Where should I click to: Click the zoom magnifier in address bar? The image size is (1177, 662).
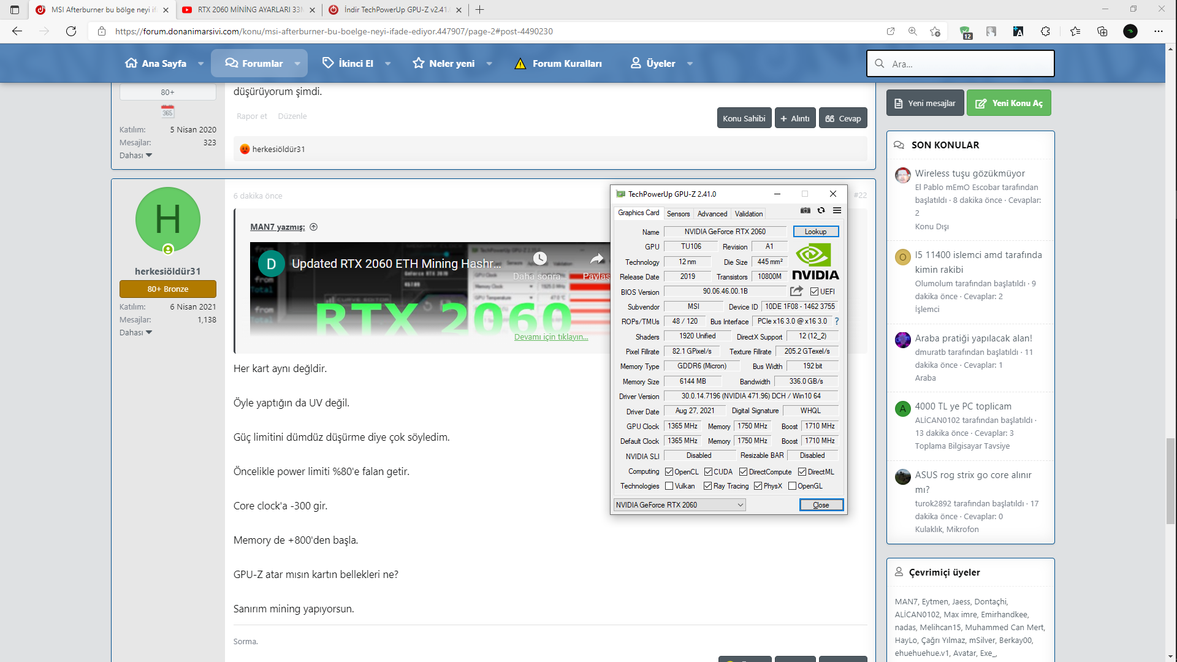tap(913, 31)
